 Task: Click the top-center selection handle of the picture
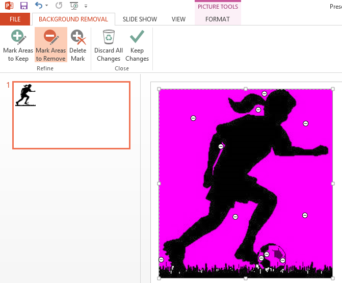tap(246, 89)
